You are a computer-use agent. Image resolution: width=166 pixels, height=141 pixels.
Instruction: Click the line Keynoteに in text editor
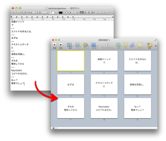[17, 70]
